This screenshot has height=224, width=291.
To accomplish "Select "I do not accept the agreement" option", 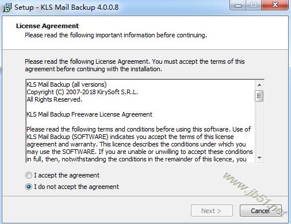I will tap(29, 187).
